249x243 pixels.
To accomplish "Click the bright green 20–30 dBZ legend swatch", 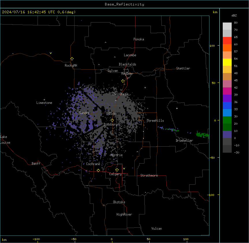I will click(227, 120).
